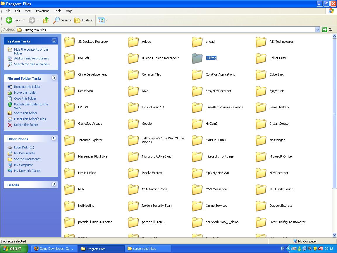Collapse the System Tasks panel

pos(54,41)
